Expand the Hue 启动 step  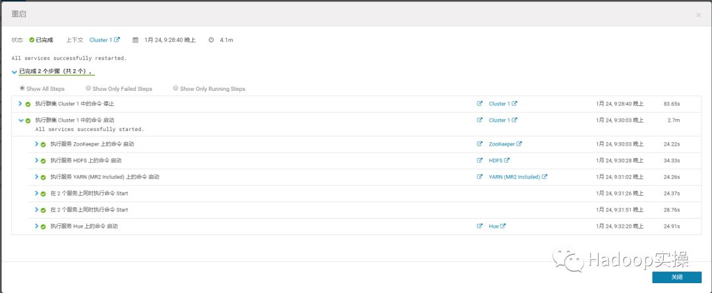[x=36, y=226]
